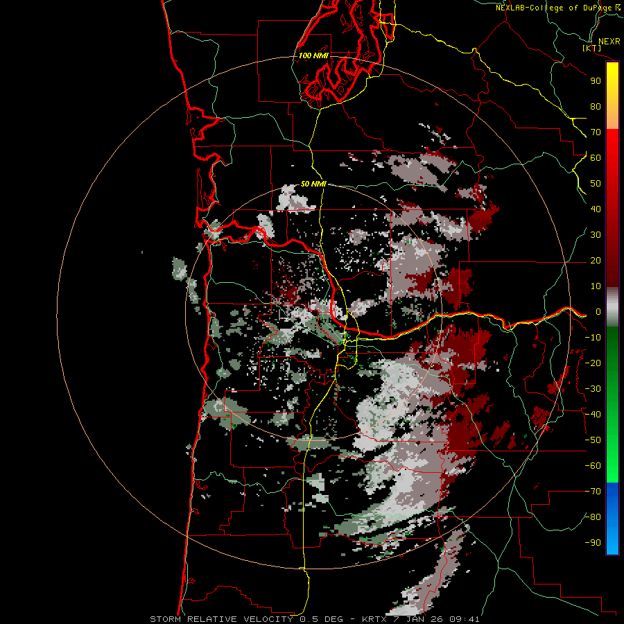Click the -20 value on the velocity scale

coord(593,363)
